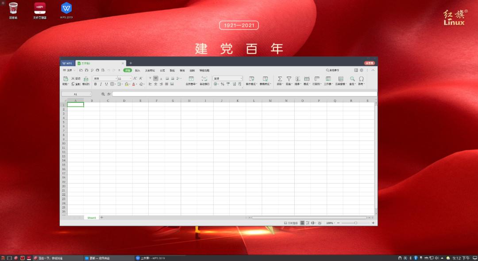
Task: Switch to the Insert ribbon tab
Action: 138,70
